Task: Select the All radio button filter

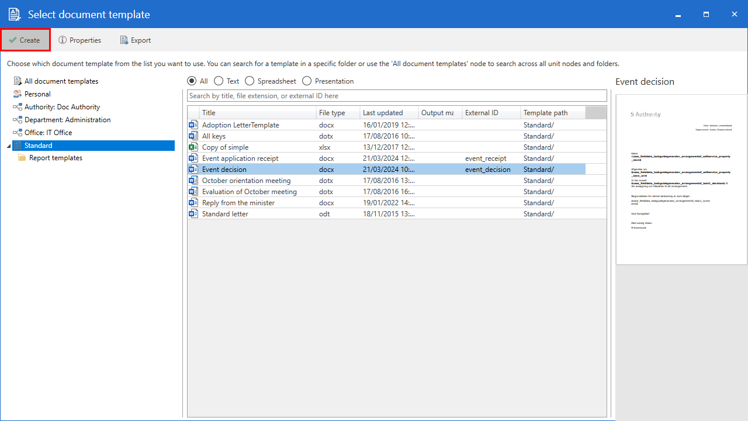Action: coord(192,81)
